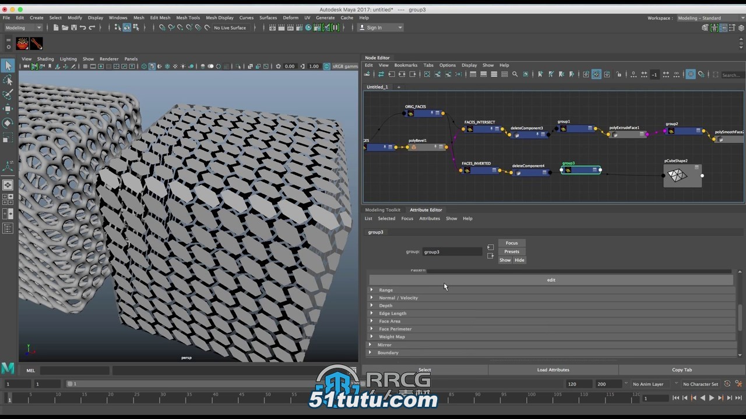The width and height of the screenshot is (746, 419).
Task: Click the Hypershade round icon in status line
Action: [308, 27]
